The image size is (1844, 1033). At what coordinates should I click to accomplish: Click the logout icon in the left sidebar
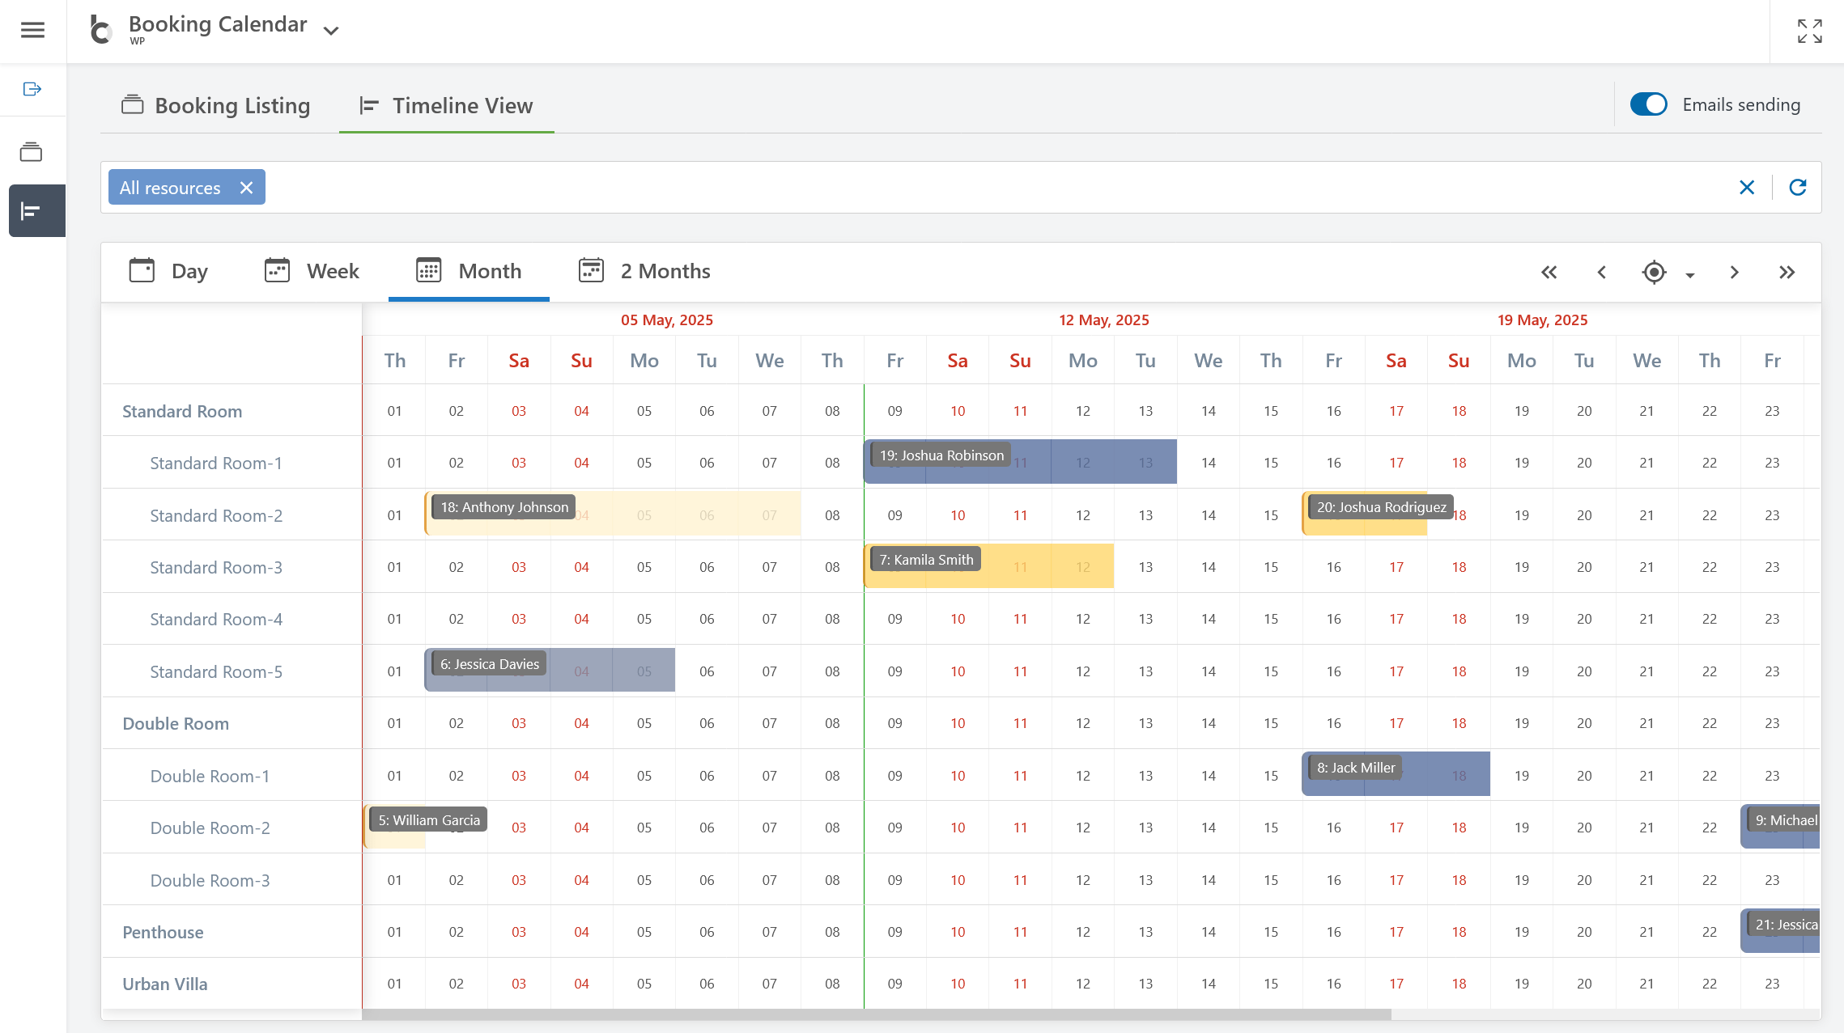coord(32,90)
